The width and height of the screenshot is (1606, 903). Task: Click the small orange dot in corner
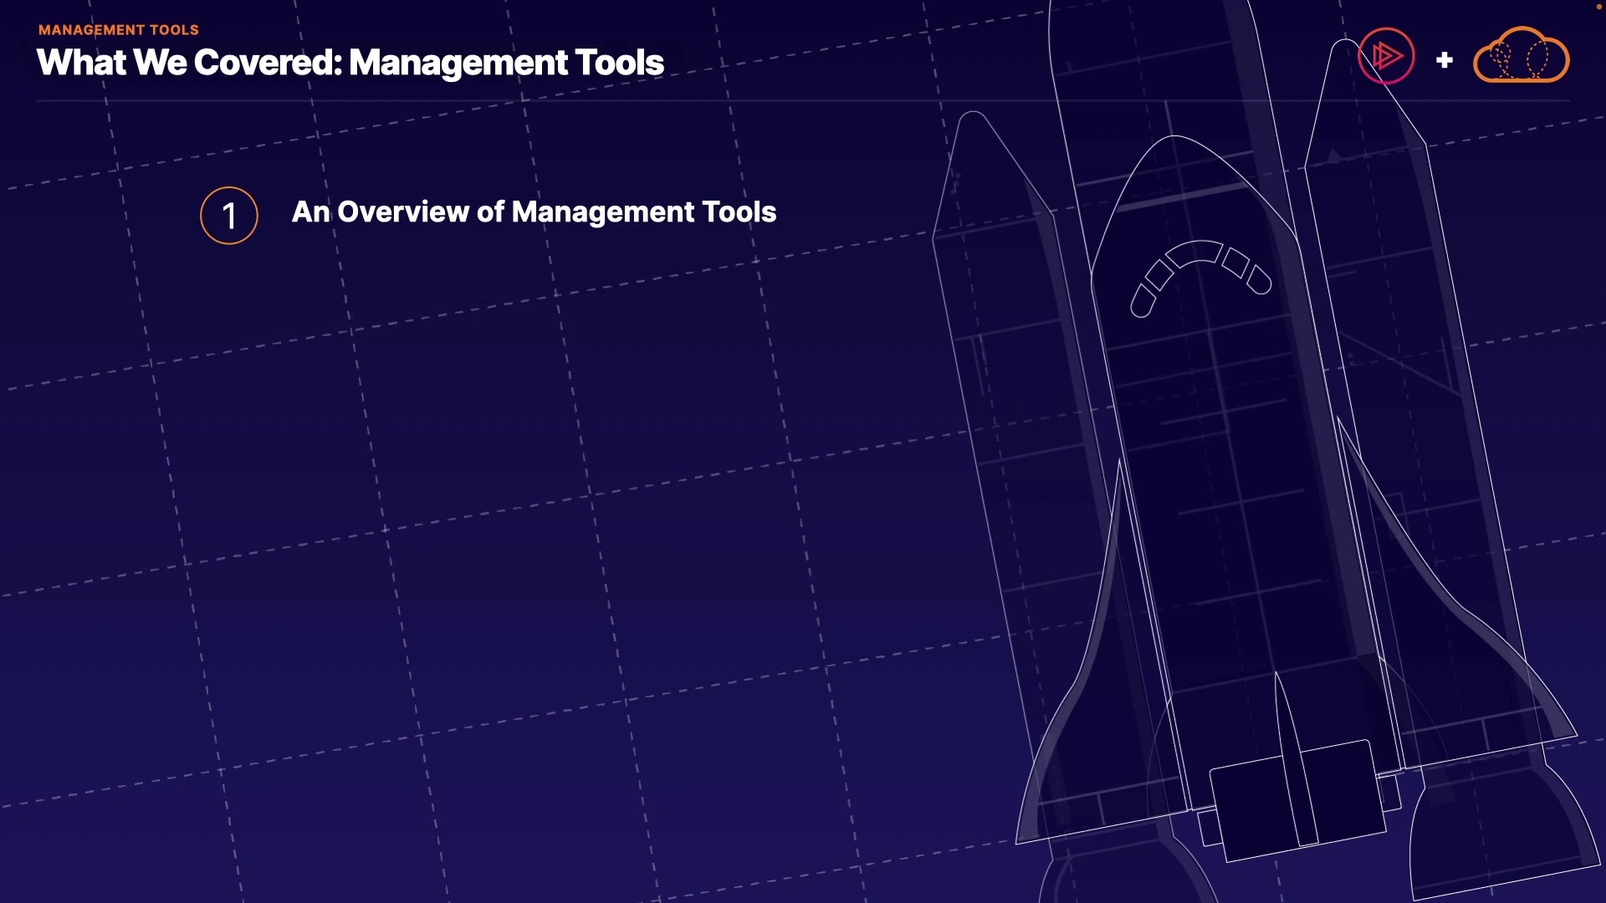[1598, 7]
